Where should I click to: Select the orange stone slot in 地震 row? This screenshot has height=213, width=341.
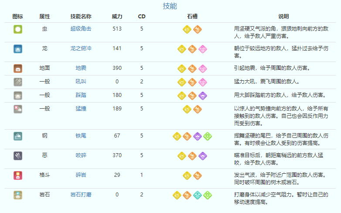point(192,69)
